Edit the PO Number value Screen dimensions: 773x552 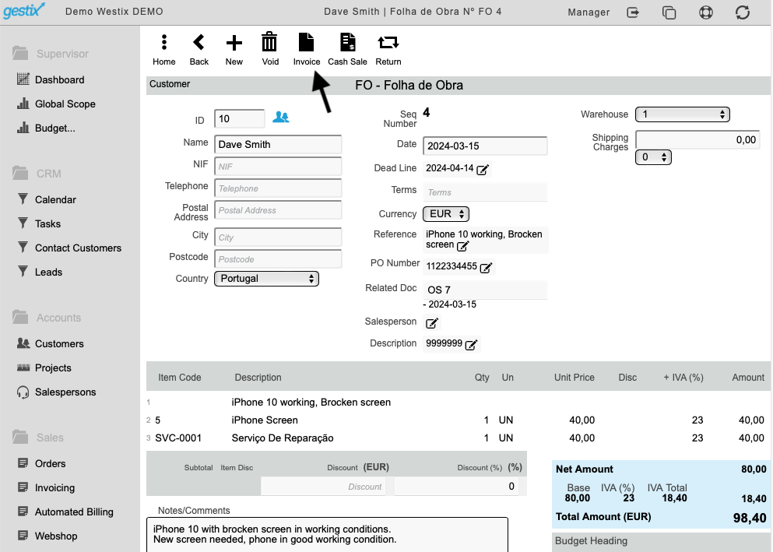tap(486, 268)
